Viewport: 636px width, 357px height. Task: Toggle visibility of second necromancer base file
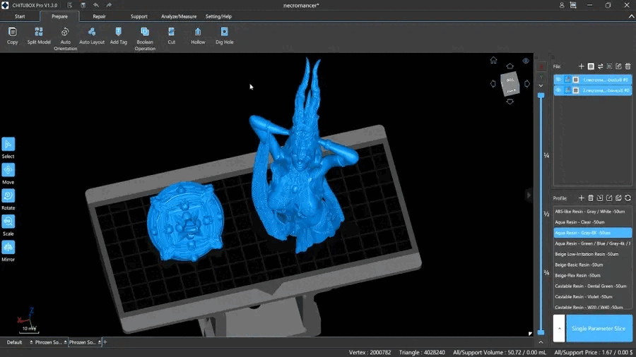coord(558,90)
